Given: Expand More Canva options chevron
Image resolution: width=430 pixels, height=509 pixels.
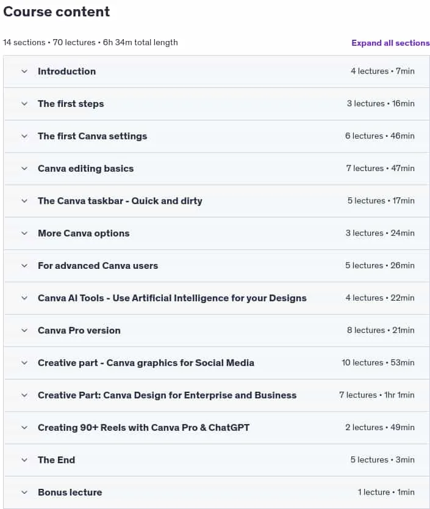Looking at the screenshot, I should click(x=24, y=233).
